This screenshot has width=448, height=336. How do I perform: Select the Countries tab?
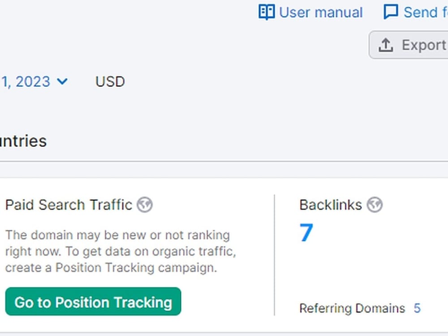pyautogui.click(x=23, y=141)
